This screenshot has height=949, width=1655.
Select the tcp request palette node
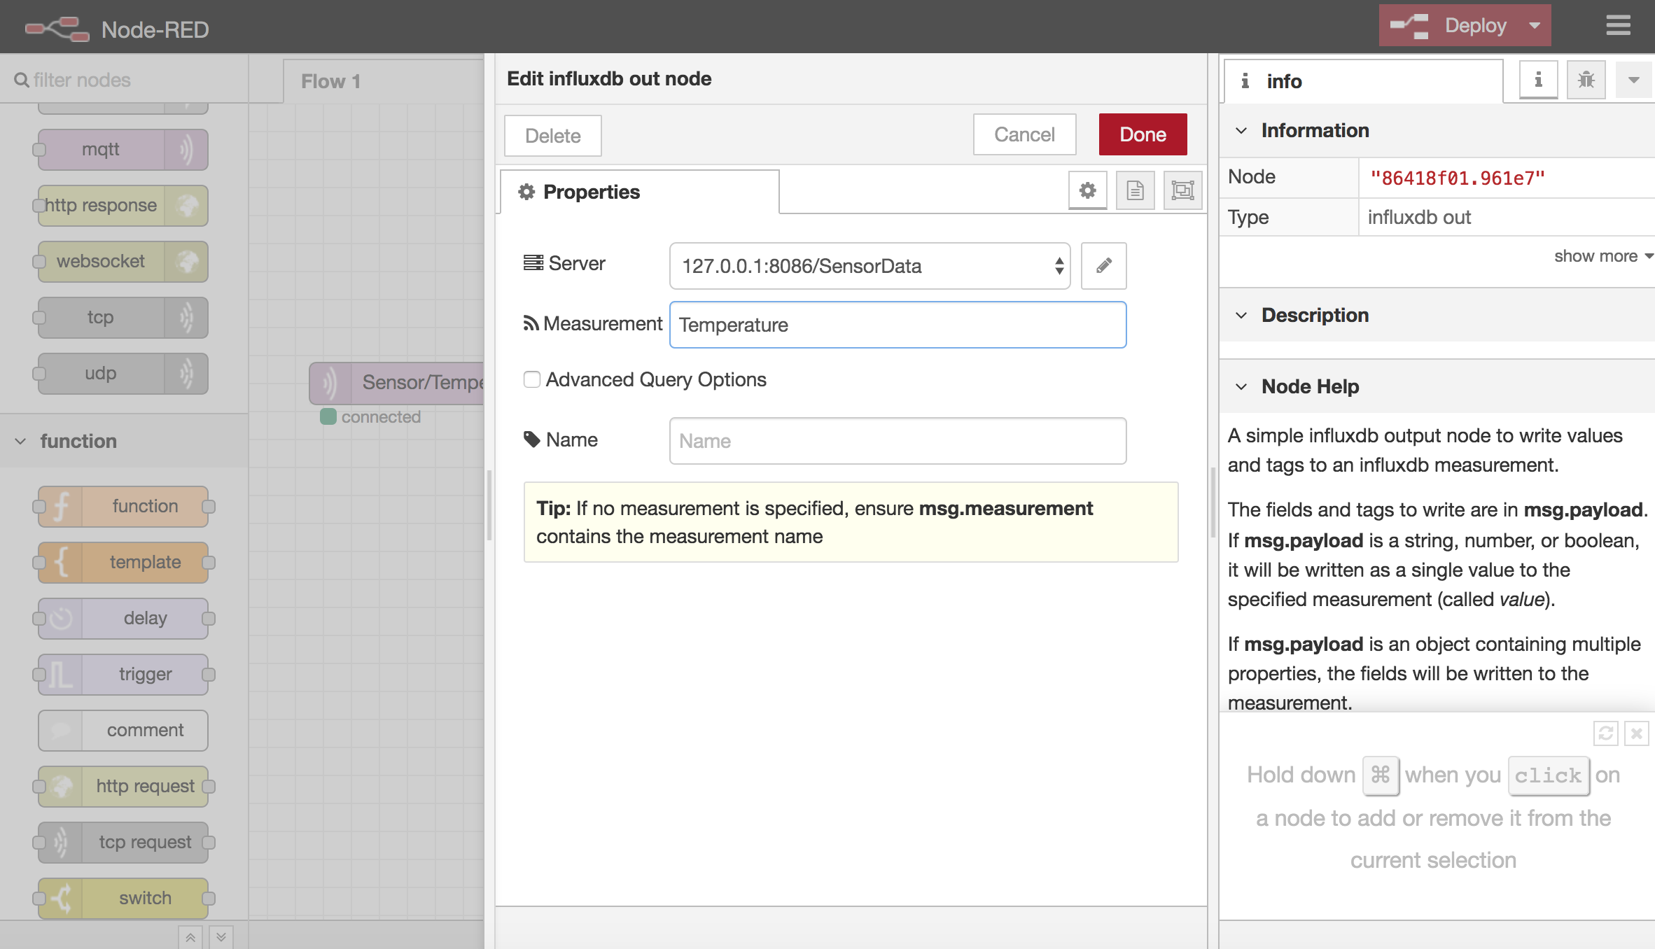click(x=123, y=843)
